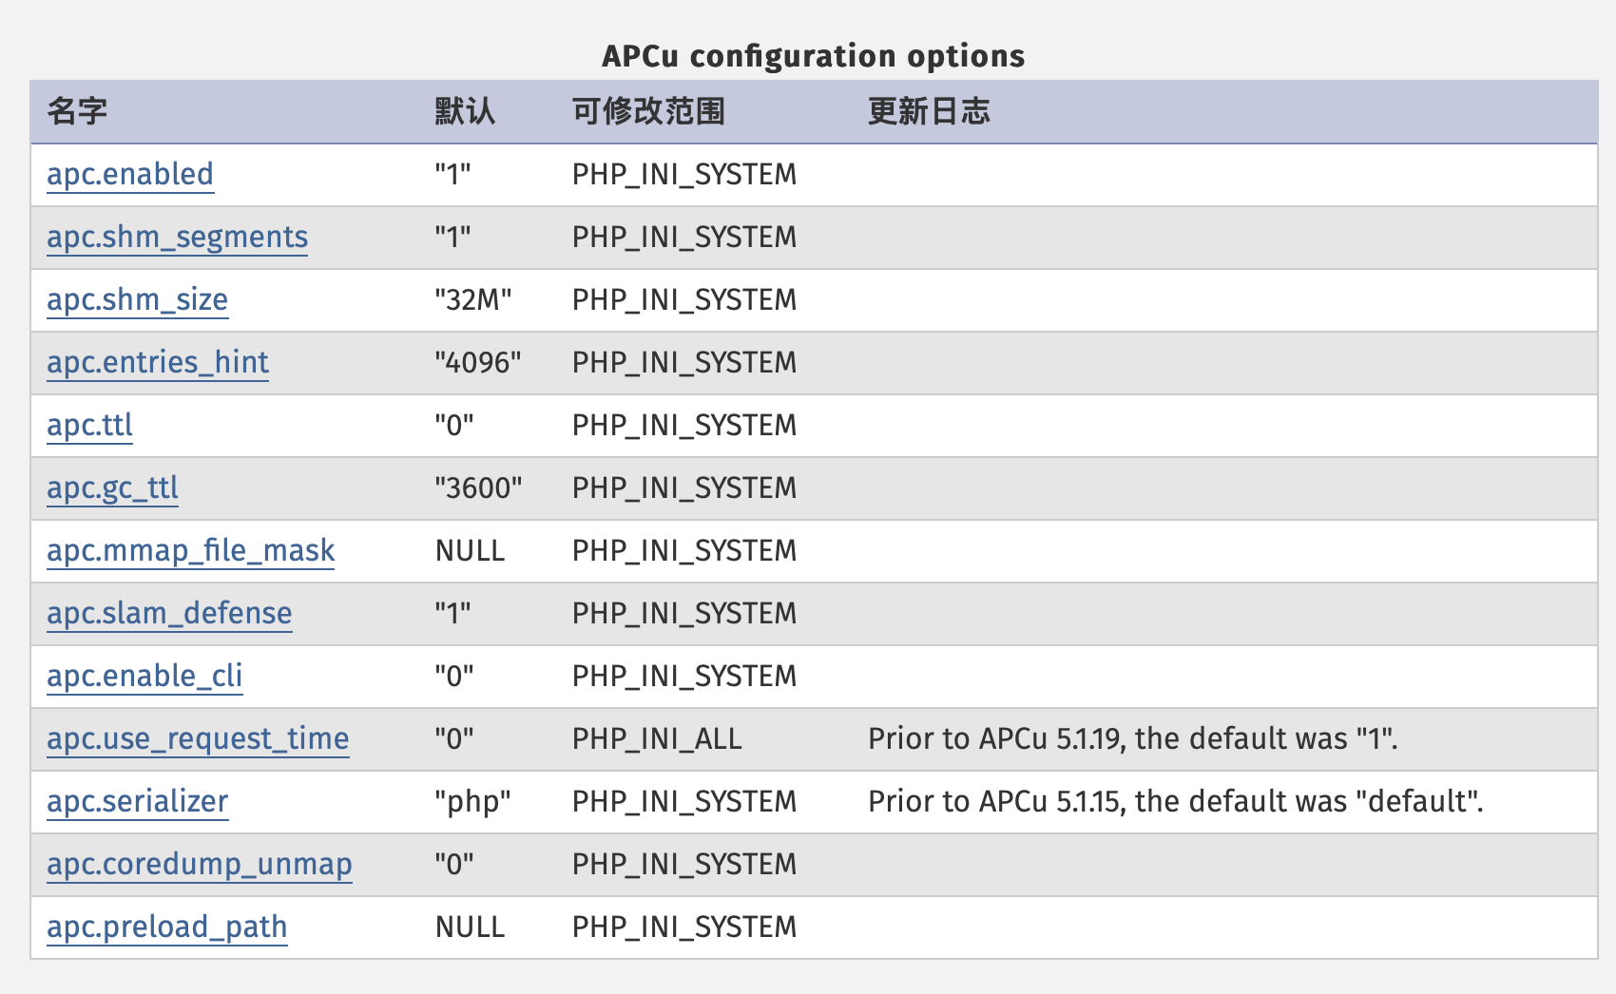Follow the apc.preload_path link

[x=166, y=927]
